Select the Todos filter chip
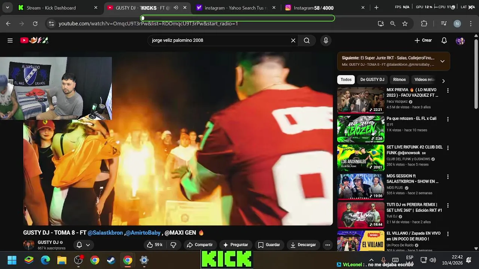The height and width of the screenshot is (269, 479). point(346,80)
